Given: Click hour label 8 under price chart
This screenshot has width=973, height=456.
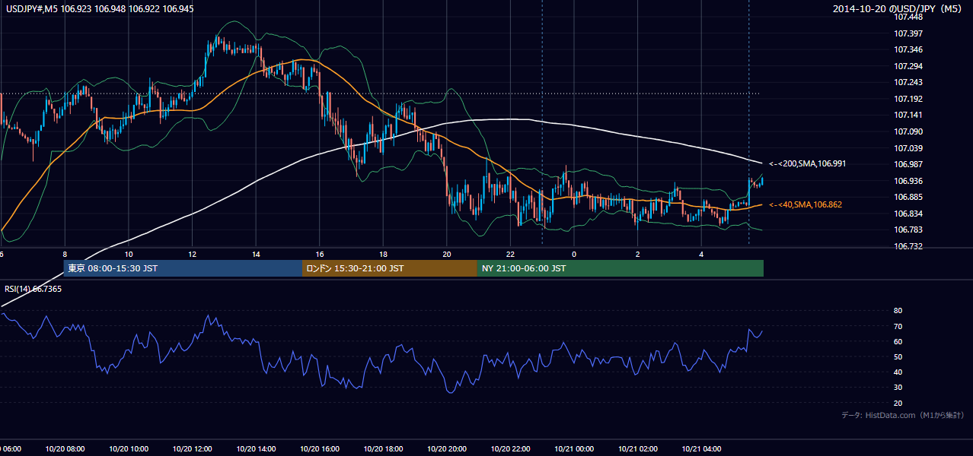Looking at the screenshot, I should coord(65,255).
